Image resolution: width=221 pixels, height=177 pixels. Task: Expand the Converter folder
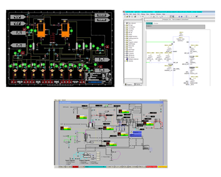click(x=125, y=29)
